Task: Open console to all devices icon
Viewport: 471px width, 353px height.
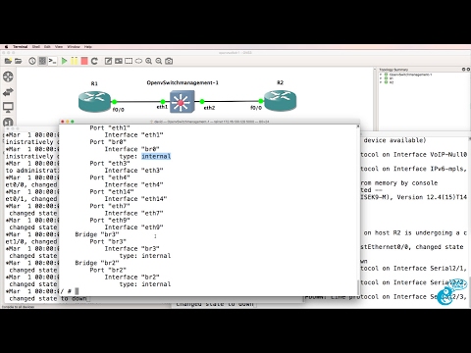Action: (x=52, y=61)
